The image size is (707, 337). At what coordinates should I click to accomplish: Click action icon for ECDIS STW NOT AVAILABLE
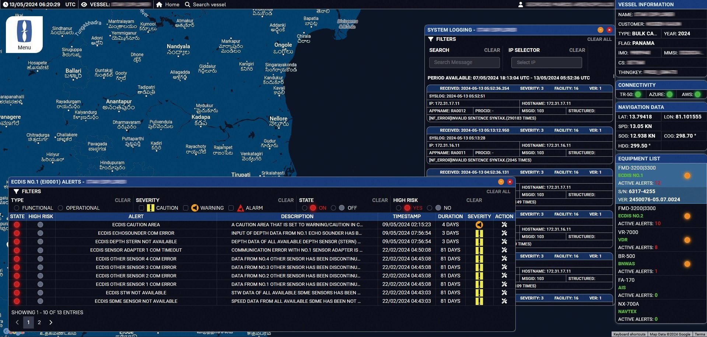point(504,292)
